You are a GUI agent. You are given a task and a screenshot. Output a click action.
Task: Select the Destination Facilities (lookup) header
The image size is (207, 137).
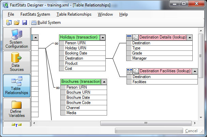(x=165, y=71)
